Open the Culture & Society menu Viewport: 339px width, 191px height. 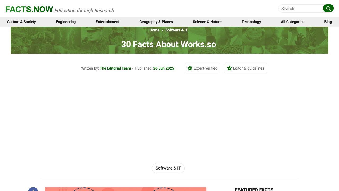pyautogui.click(x=21, y=22)
